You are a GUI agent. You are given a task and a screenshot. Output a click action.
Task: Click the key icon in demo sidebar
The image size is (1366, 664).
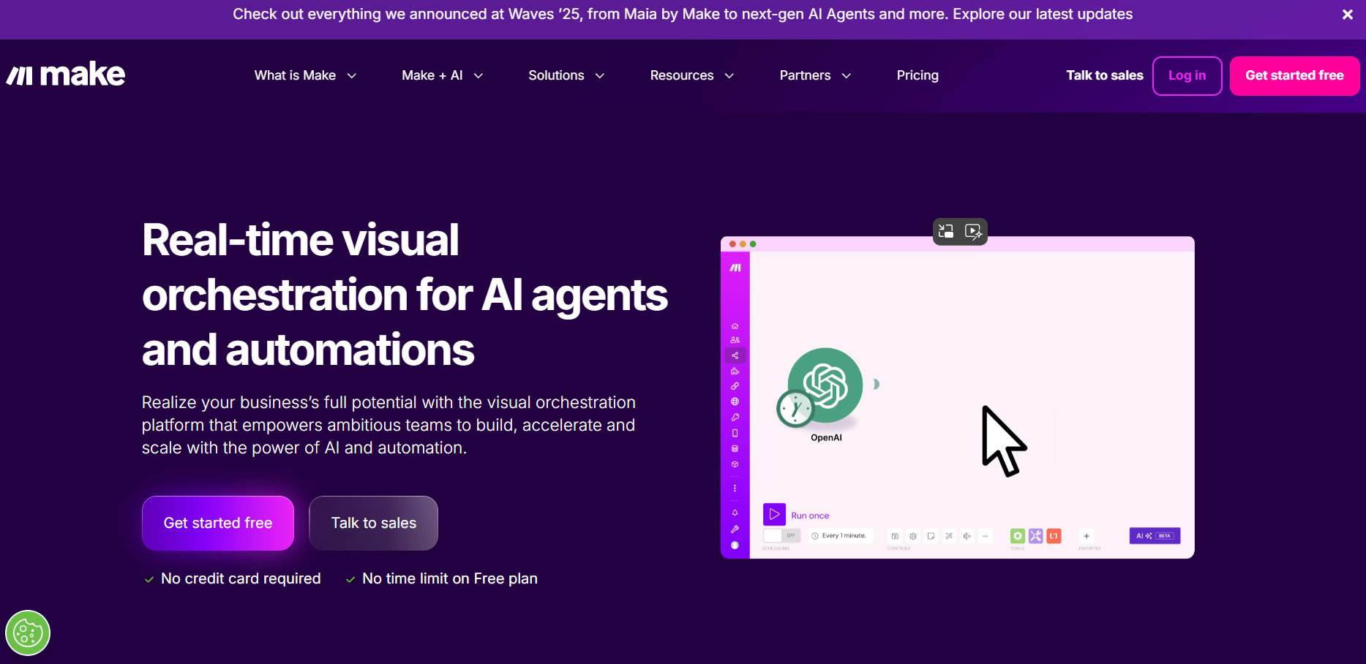coord(735,418)
